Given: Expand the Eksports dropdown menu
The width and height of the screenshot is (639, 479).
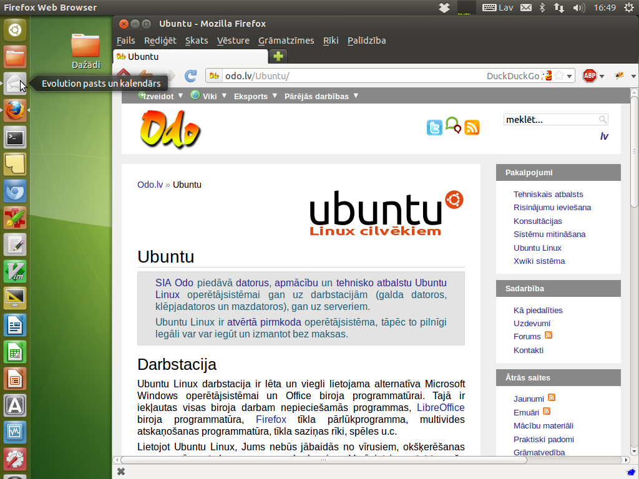Looking at the screenshot, I should tap(255, 97).
